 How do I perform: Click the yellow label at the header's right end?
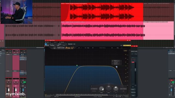[x=127, y=45]
